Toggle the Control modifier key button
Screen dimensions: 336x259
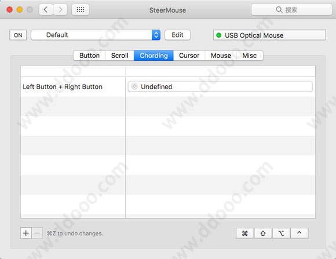tap(299, 233)
